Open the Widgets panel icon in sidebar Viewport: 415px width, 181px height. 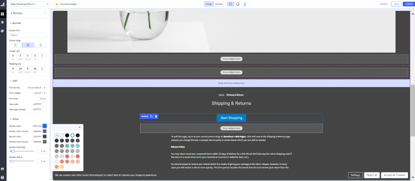(x=2, y=14)
